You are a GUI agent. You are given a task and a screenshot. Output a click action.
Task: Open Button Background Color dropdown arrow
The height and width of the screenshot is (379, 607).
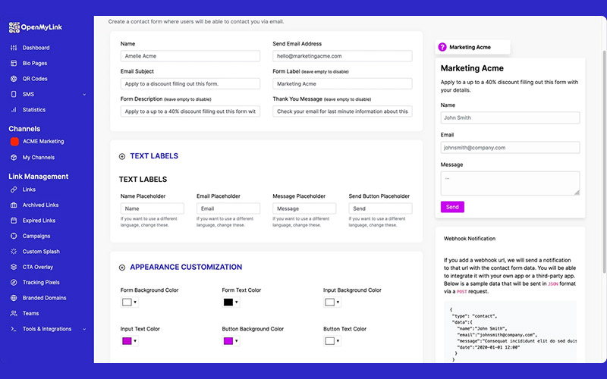pyautogui.click(x=237, y=341)
